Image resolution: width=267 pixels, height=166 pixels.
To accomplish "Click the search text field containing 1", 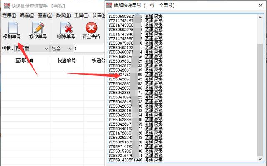I will [89, 48].
